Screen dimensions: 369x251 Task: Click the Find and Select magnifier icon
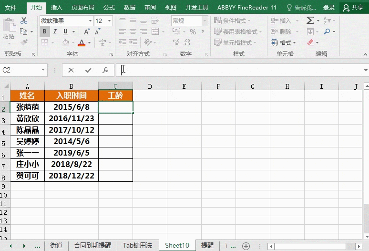(x=327, y=31)
